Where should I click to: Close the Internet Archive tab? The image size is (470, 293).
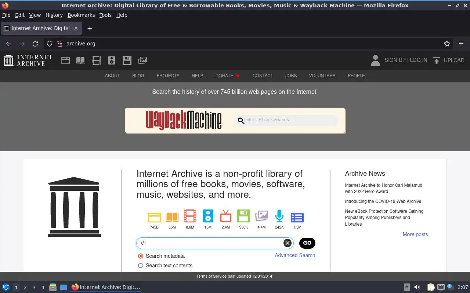tap(76, 28)
